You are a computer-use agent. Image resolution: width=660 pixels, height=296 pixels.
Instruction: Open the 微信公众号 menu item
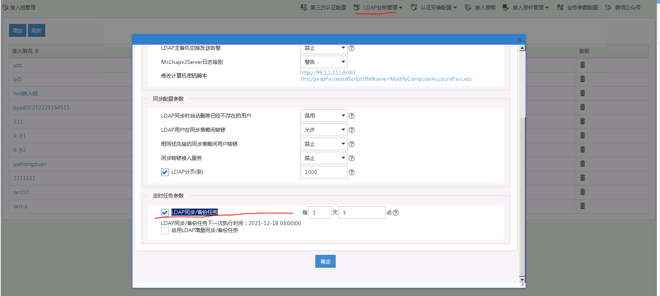tap(623, 7)
